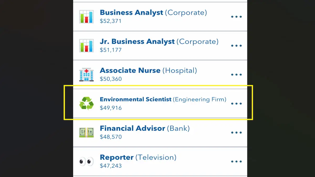Image resolution: width=315 pixels, height=177 pixels.
Task: Show more options for Financial Advisor
Action: (x=236, y=132)
